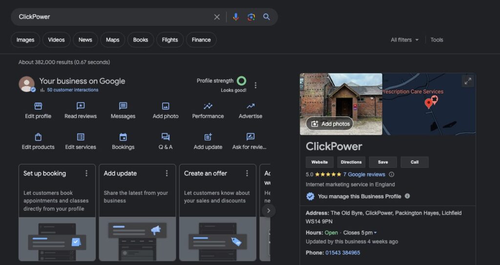Image resolution: width=500 pixels, height=265 pixels.
Task: Click the About 382,000 results text
Action: [x=64, y=62]
